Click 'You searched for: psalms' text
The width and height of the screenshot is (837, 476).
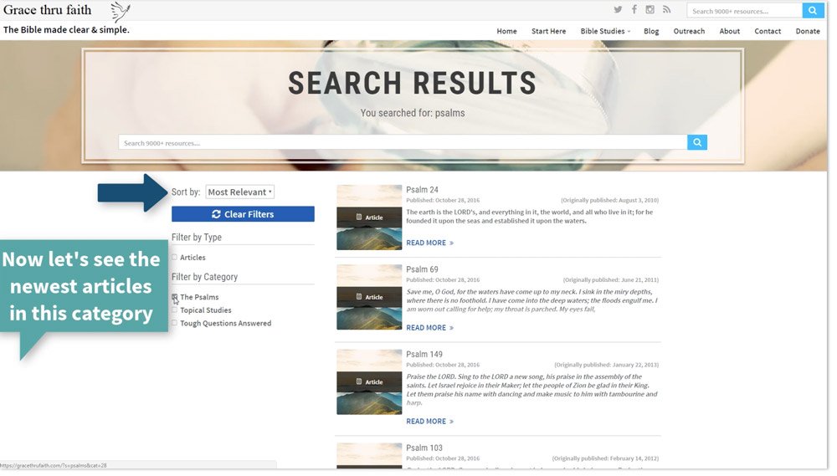click(413, 113)
